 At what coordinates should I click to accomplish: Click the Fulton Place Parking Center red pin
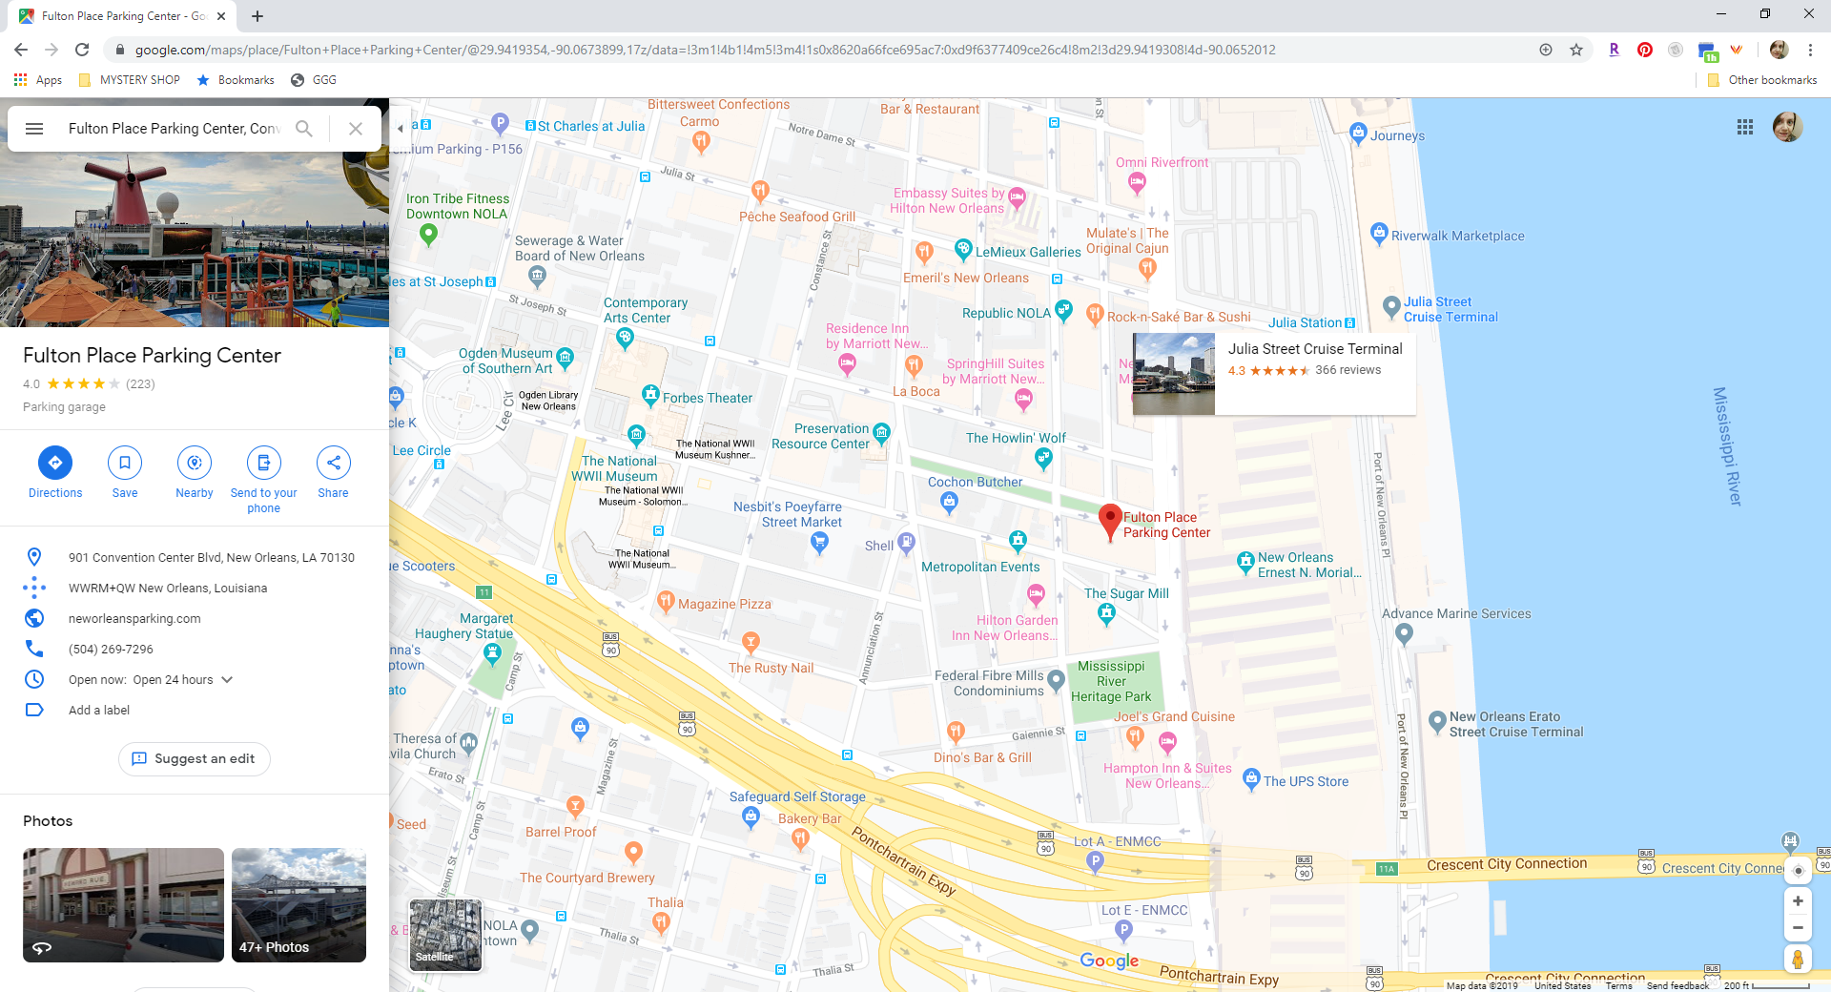(1109, 523)
